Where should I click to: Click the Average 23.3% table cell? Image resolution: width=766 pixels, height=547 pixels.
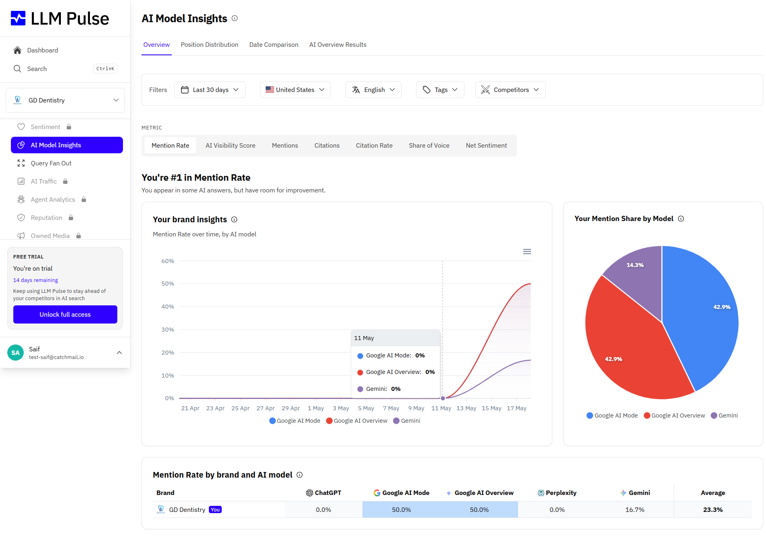[713, 509]
